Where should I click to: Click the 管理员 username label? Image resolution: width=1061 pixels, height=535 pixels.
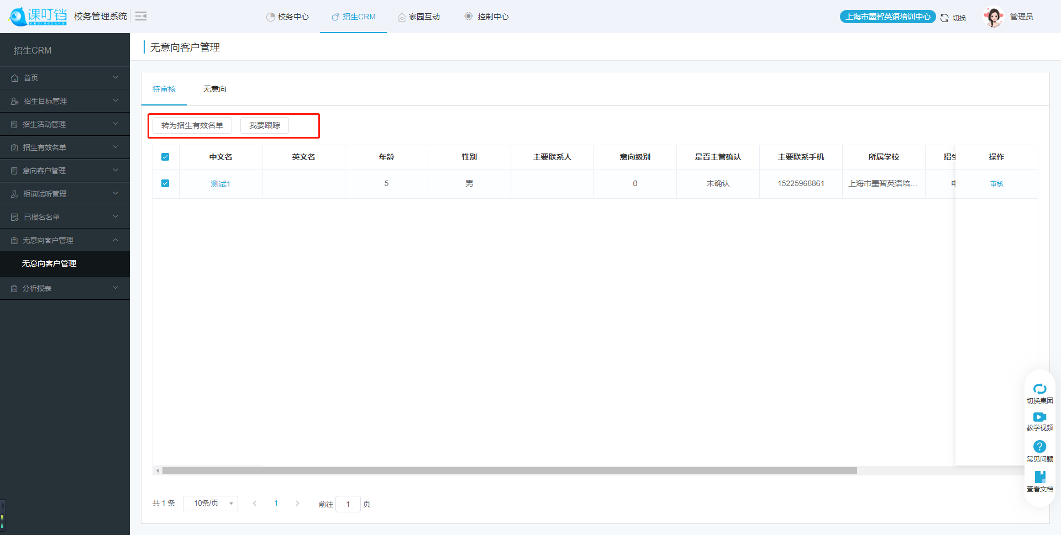click(x=1022, y=17)
